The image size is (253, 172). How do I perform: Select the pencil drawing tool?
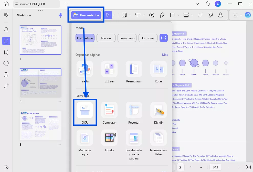click(162, 15)
